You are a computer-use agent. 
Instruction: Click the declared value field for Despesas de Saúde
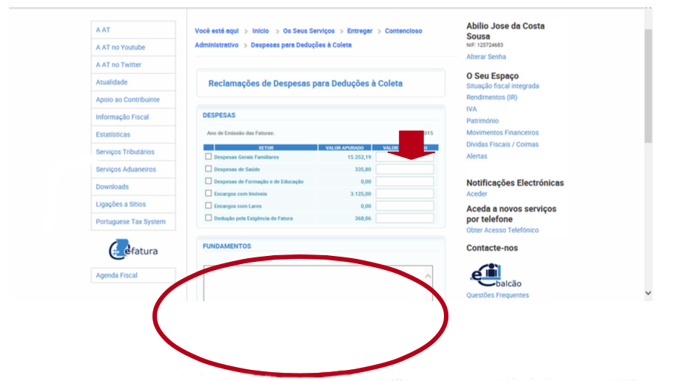[404, 169]
